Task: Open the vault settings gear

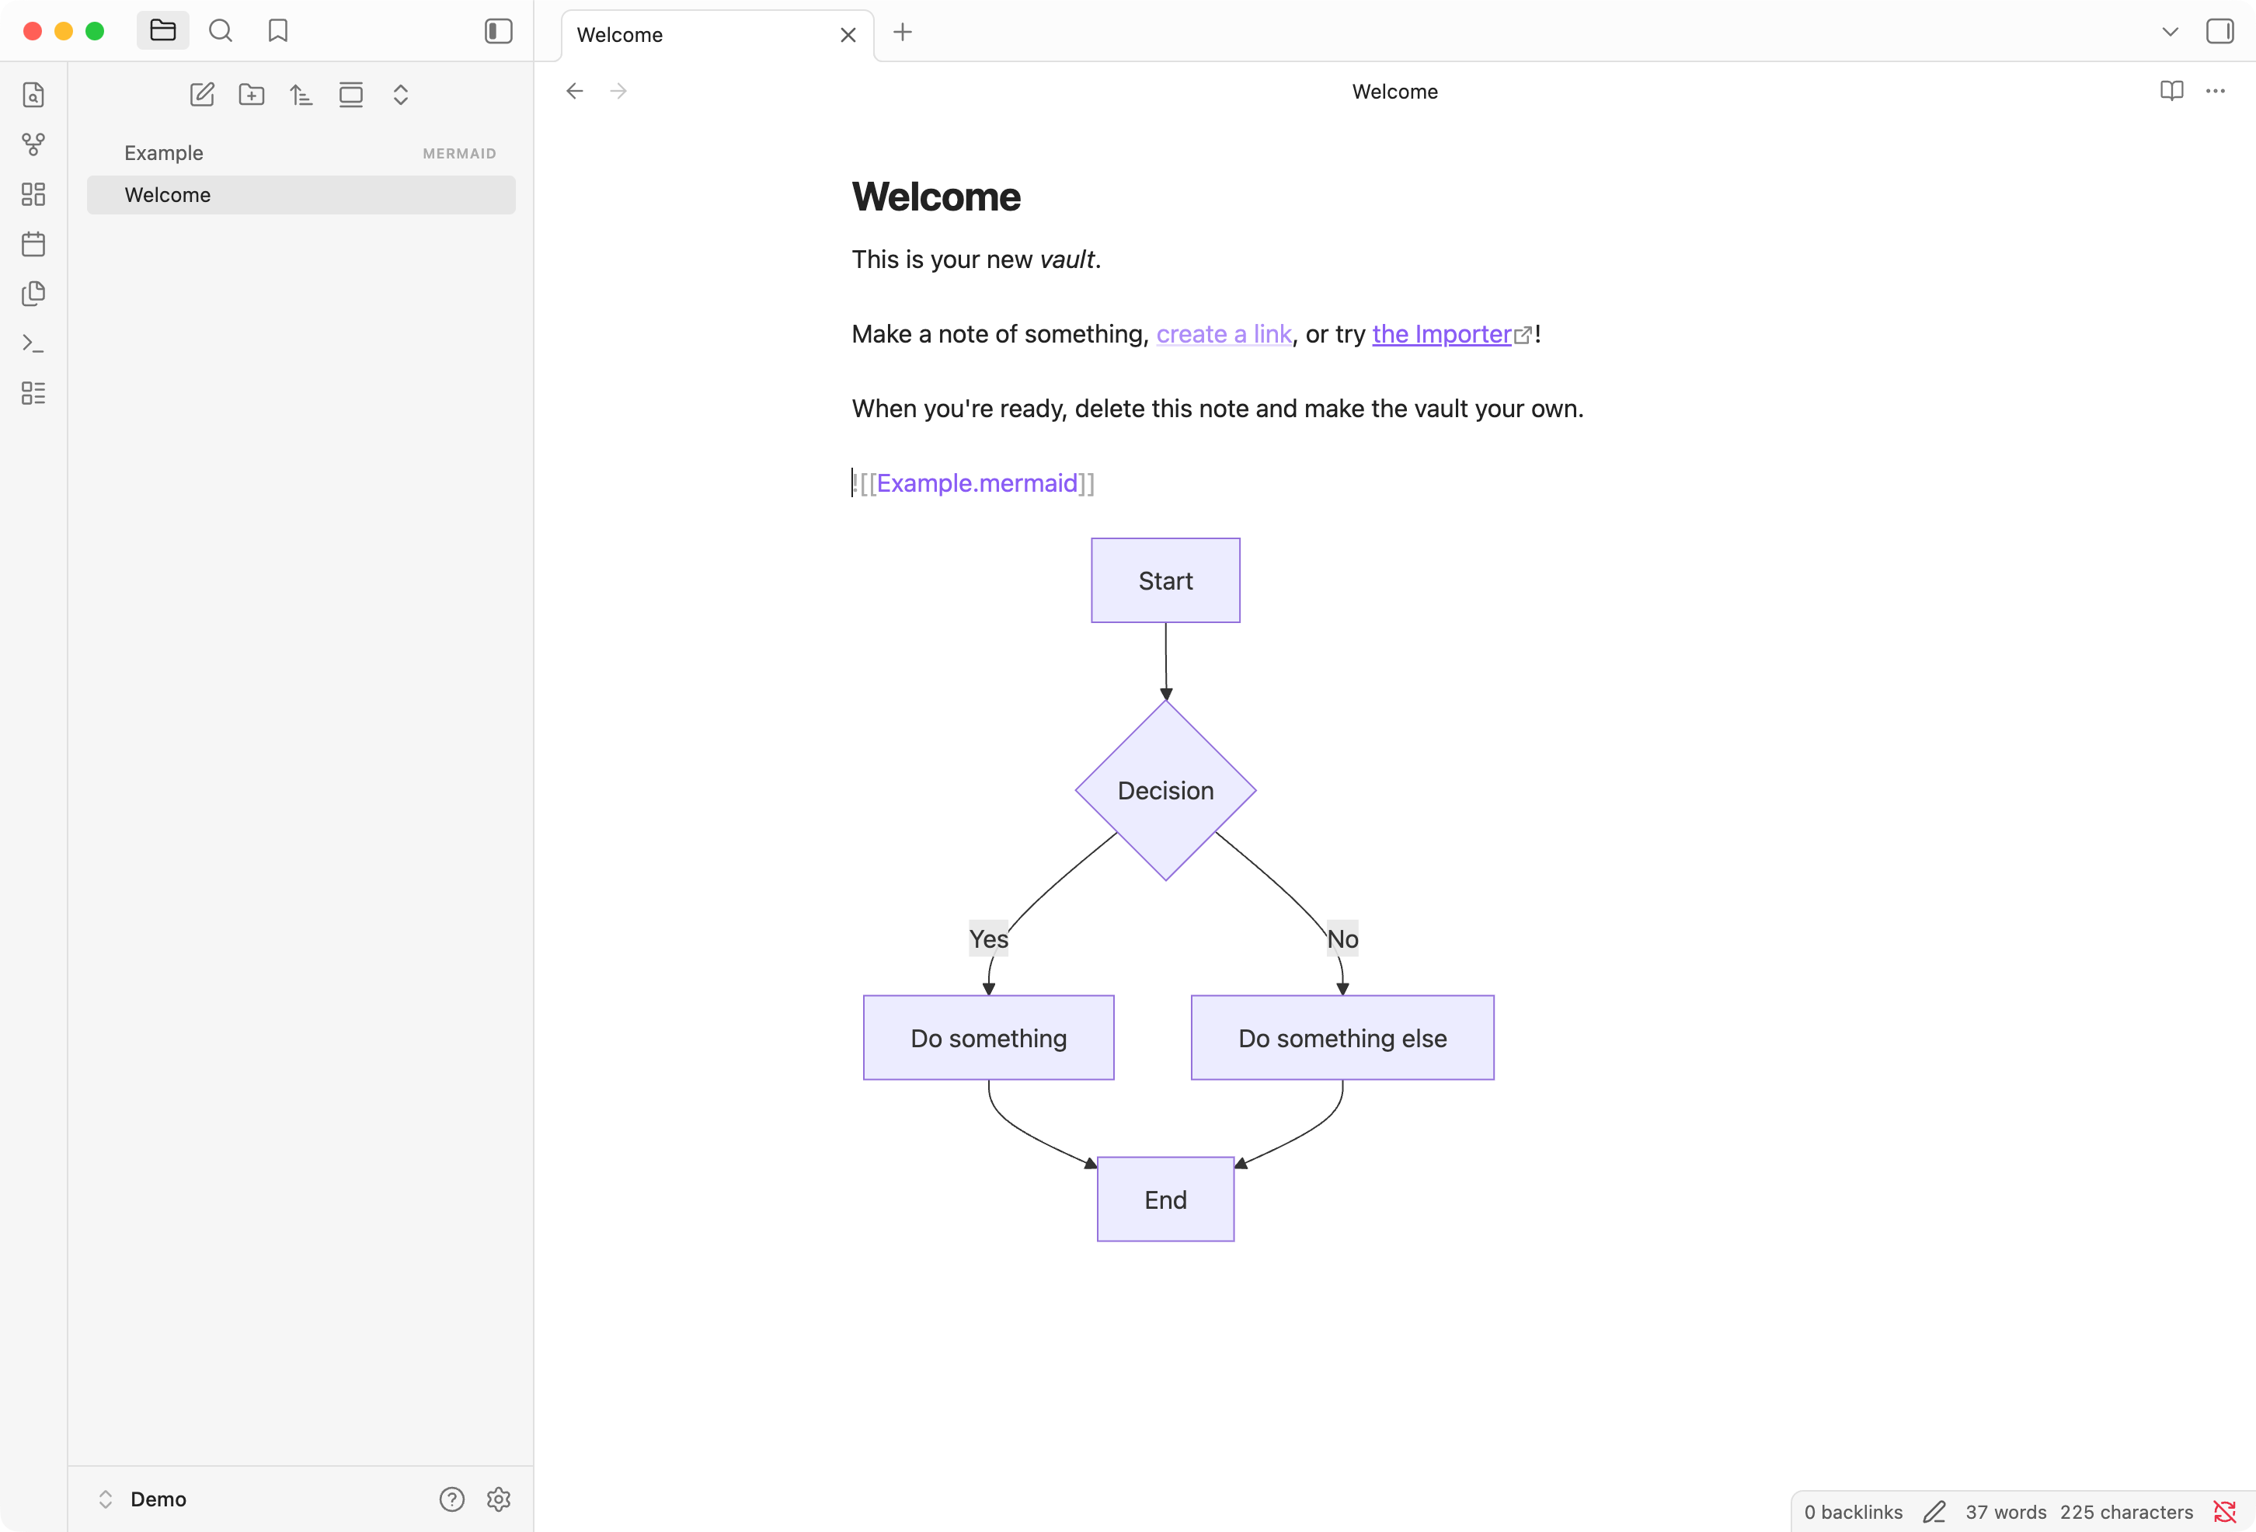Action: [499, 1499]
